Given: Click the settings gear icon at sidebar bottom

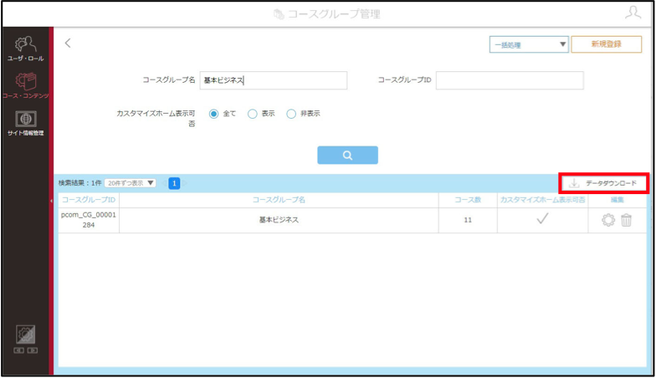Looking at the screenshot, I should coord(25,335).
